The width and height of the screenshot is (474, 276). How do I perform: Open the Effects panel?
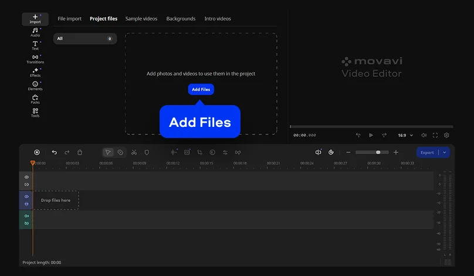(35, 72)
